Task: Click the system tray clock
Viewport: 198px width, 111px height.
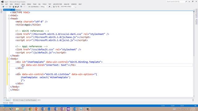Action: coord(193,109)
